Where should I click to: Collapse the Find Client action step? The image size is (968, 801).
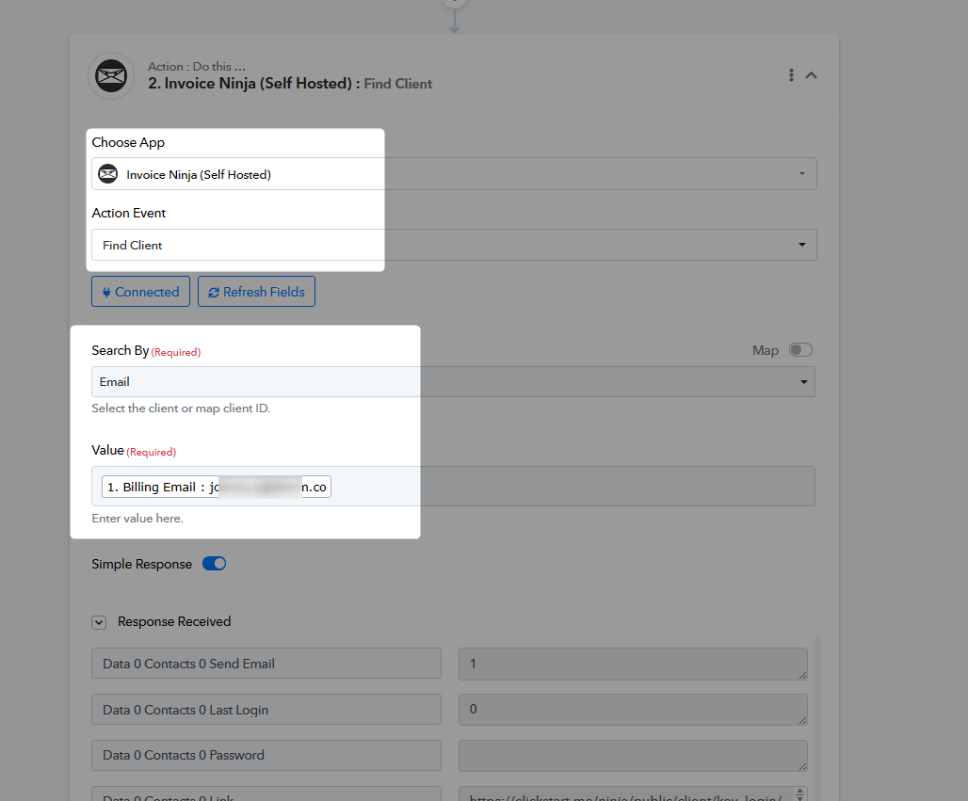pyautogui.click(x=811, y=75)
